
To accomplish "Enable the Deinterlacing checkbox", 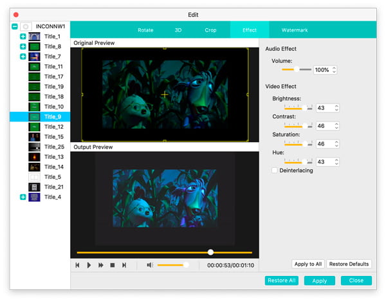I will click(x=275, y=170).
